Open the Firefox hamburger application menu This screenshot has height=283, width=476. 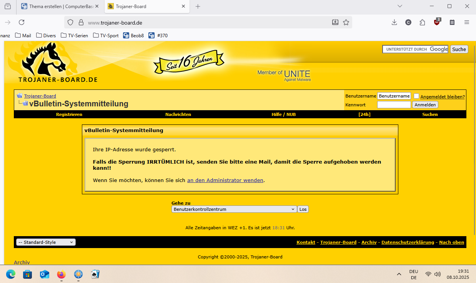click(467, 22)
